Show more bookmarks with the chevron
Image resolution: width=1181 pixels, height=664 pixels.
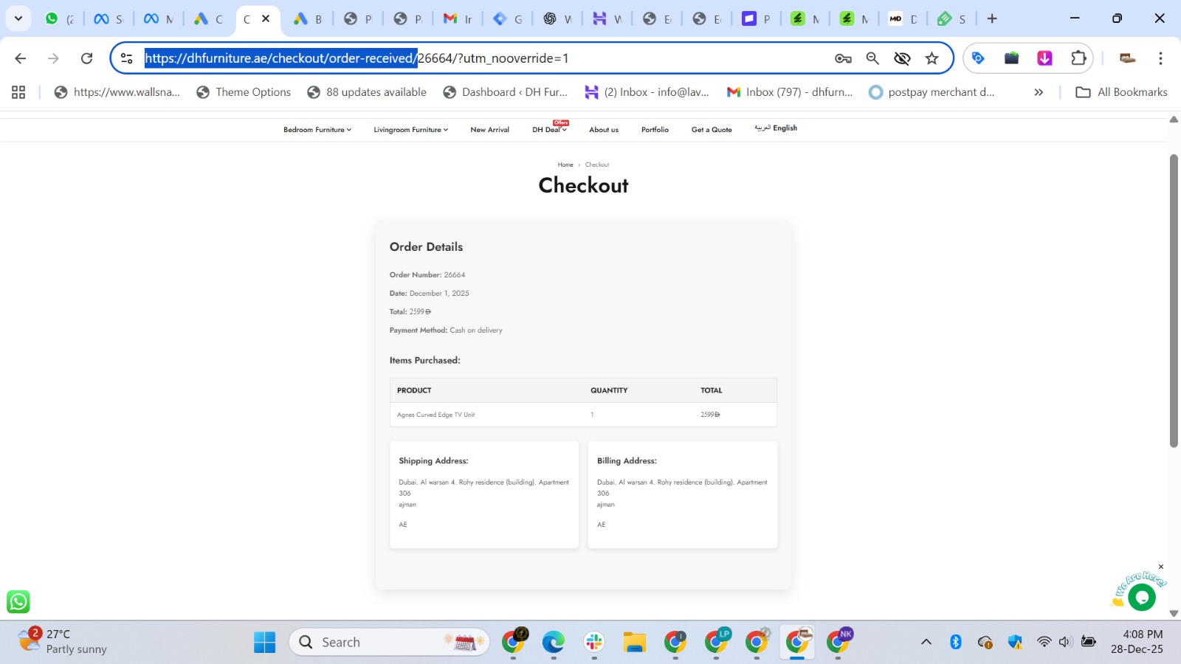click(1039, 92)
